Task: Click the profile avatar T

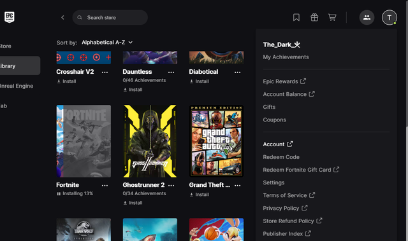Action: 390,17
